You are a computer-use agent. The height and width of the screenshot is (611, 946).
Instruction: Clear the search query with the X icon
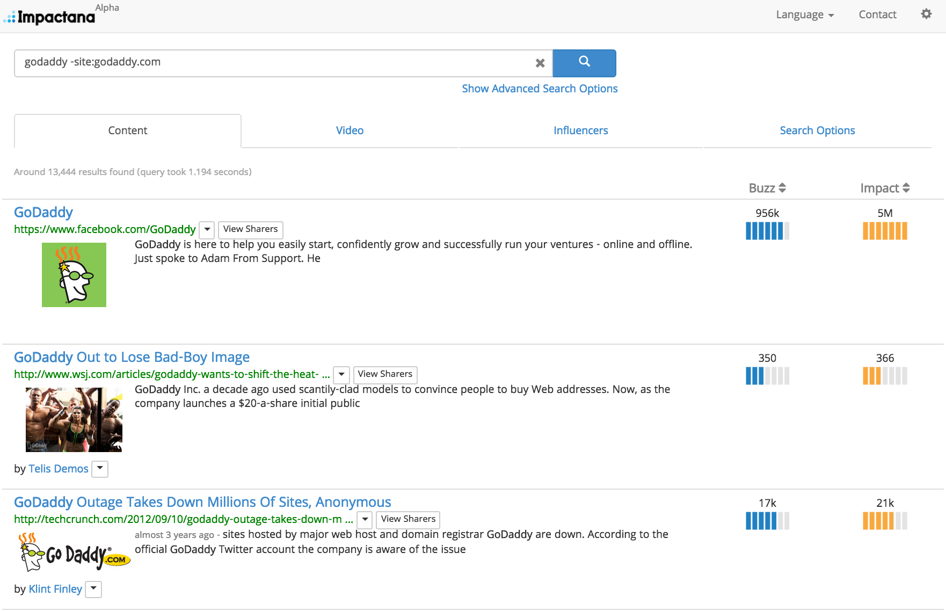(540, 63)
